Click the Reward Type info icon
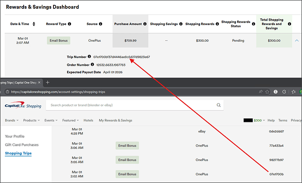Screen dimensions: 302x183 point(70,24)
